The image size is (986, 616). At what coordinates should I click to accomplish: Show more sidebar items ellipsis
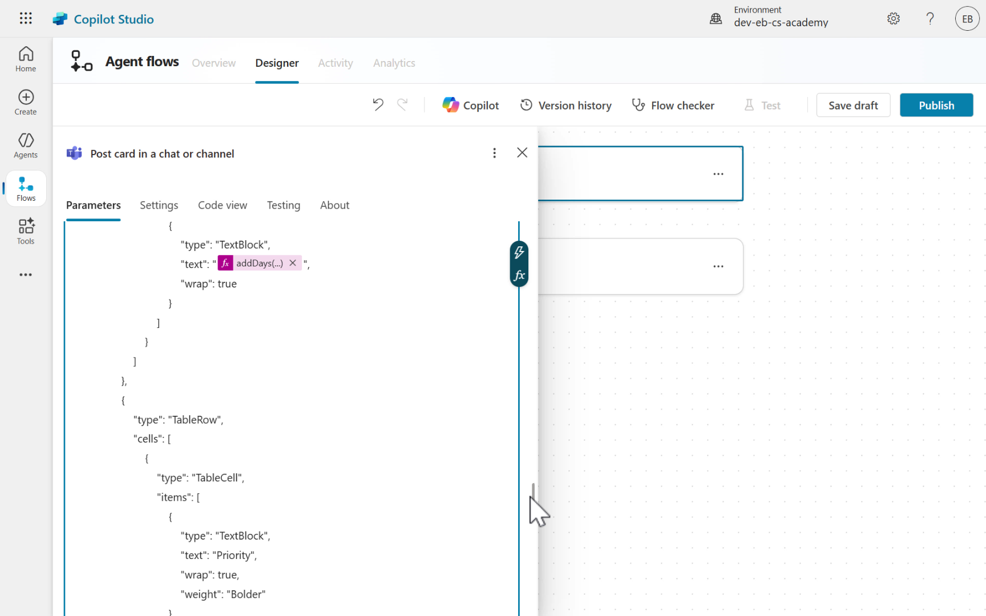pyautogui.click(x=26, y=274)
